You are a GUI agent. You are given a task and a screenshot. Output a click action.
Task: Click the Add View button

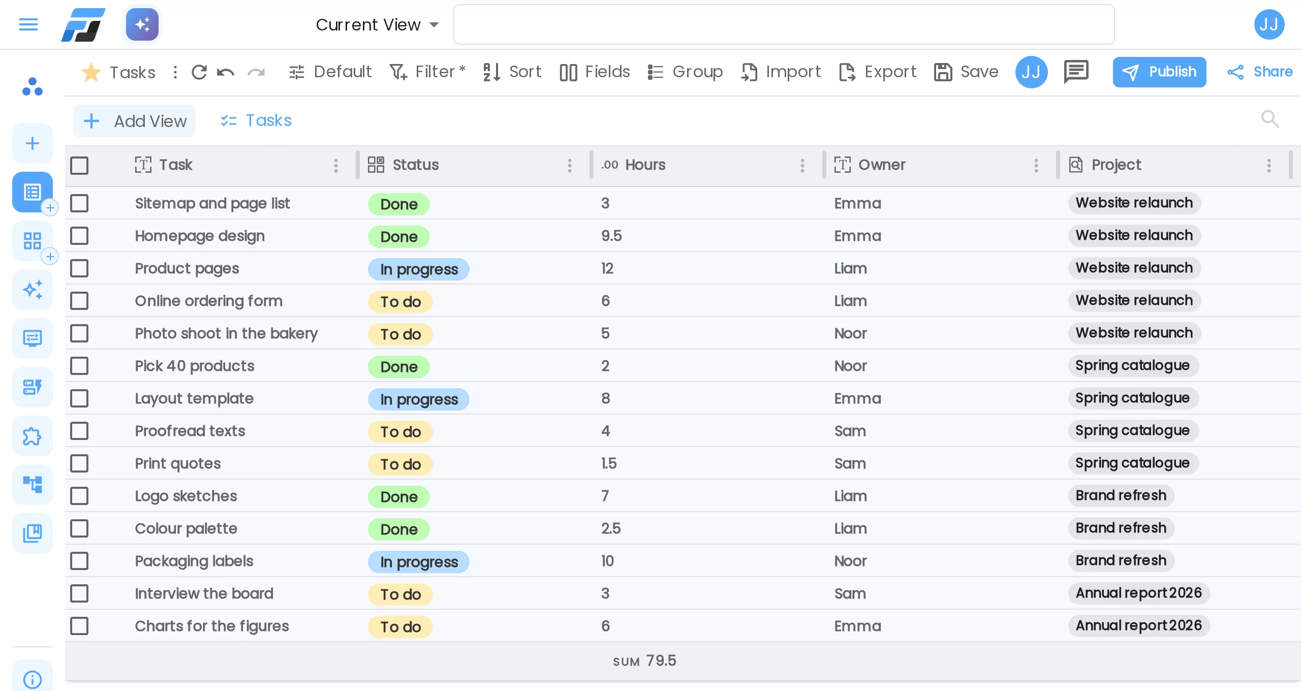[x=134, y=121]
